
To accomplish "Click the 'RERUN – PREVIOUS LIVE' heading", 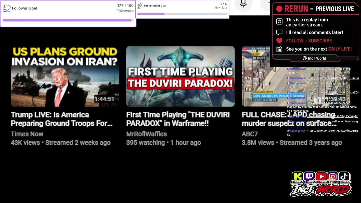I will 319,9.
